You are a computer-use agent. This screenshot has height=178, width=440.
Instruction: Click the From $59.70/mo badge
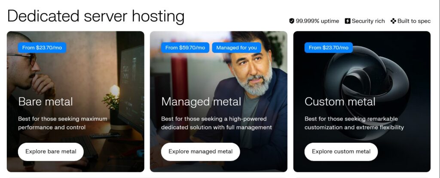pyautogui.click(x=185, y=48)
